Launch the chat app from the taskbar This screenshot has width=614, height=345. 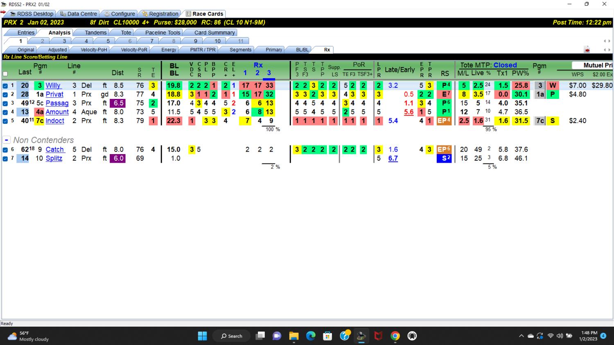click(x=277, y=336)
